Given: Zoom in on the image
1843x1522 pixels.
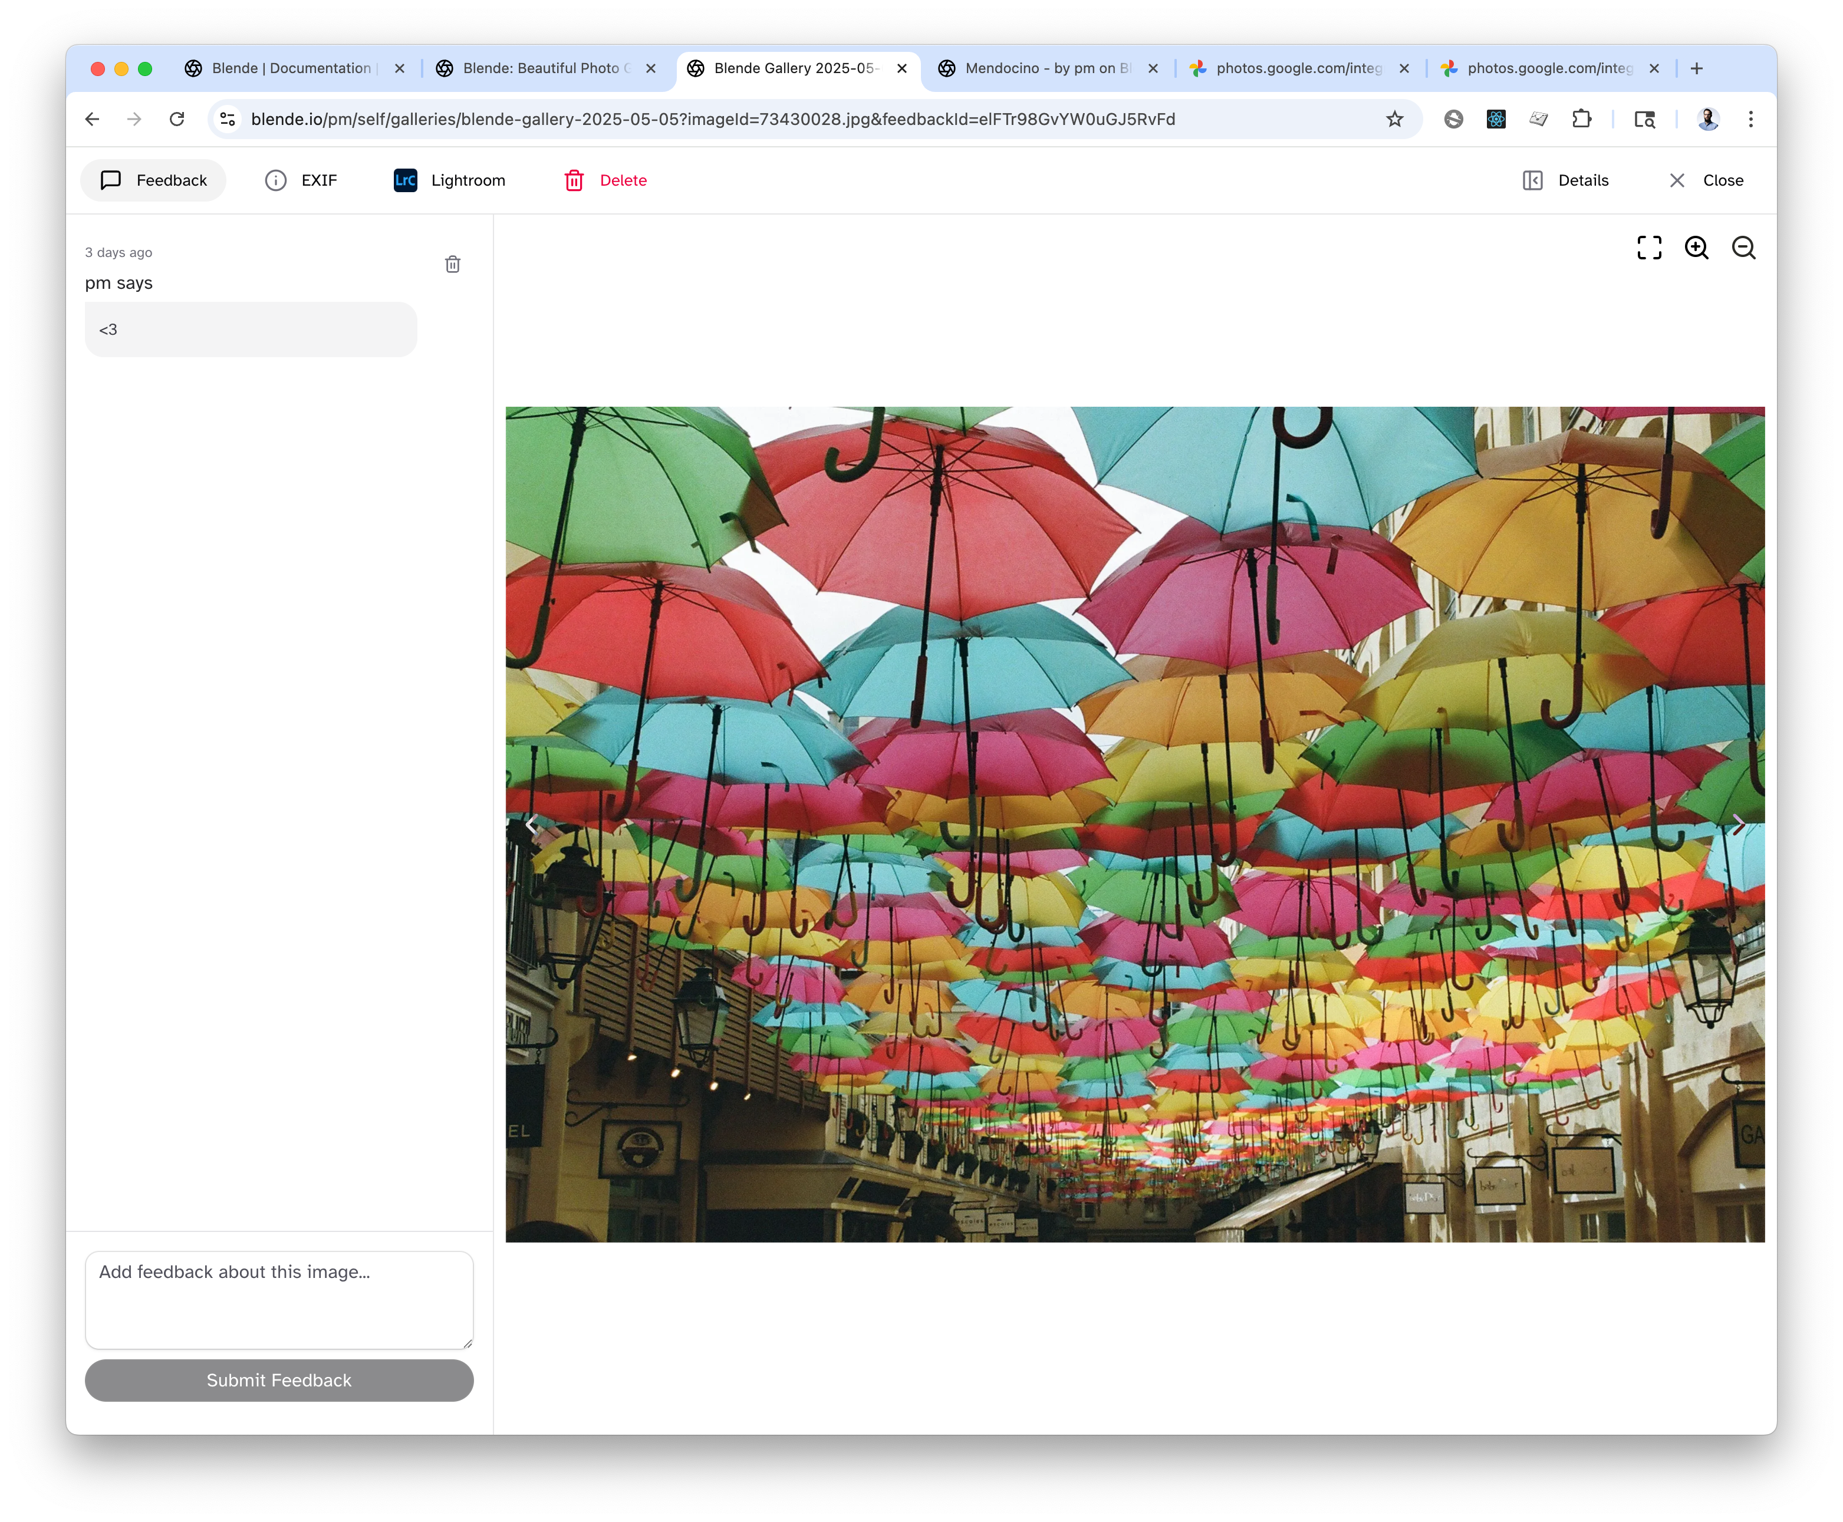Looking at the screenshot, I should (1697, 248).
